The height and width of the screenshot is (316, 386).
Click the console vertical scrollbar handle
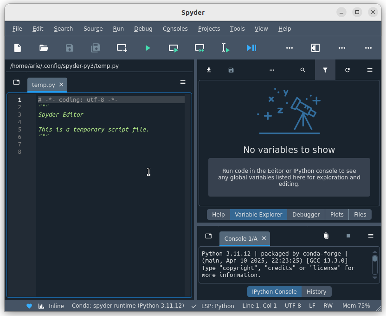pos(375,258)
